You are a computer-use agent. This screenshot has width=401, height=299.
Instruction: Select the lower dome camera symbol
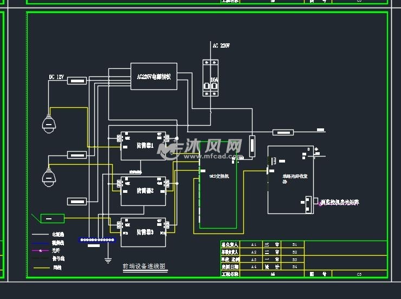click(x=49, y=177)
